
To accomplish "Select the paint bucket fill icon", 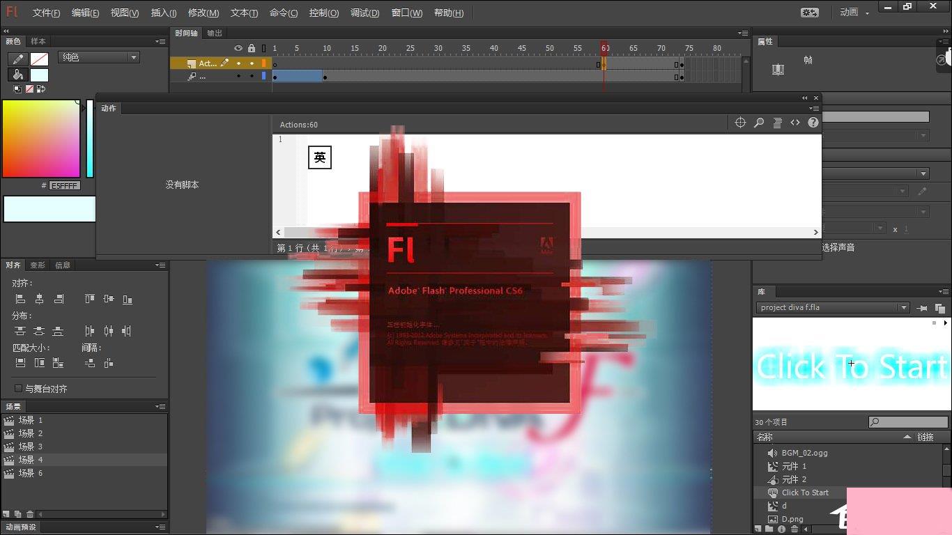I will coord(17,75).
